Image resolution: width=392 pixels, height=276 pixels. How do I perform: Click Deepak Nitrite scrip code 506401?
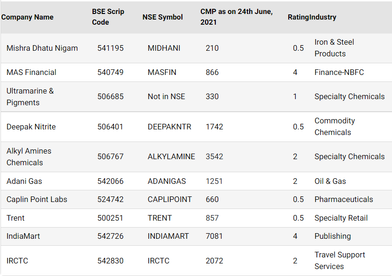click(x=110, y=127)
